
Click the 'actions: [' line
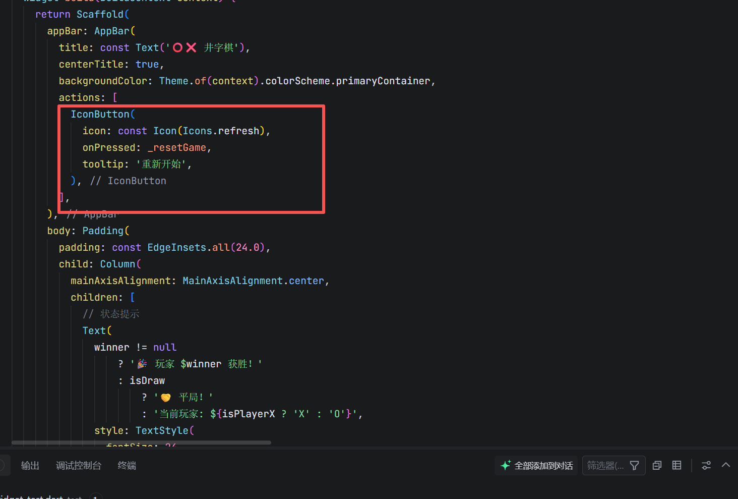[88, 98]
